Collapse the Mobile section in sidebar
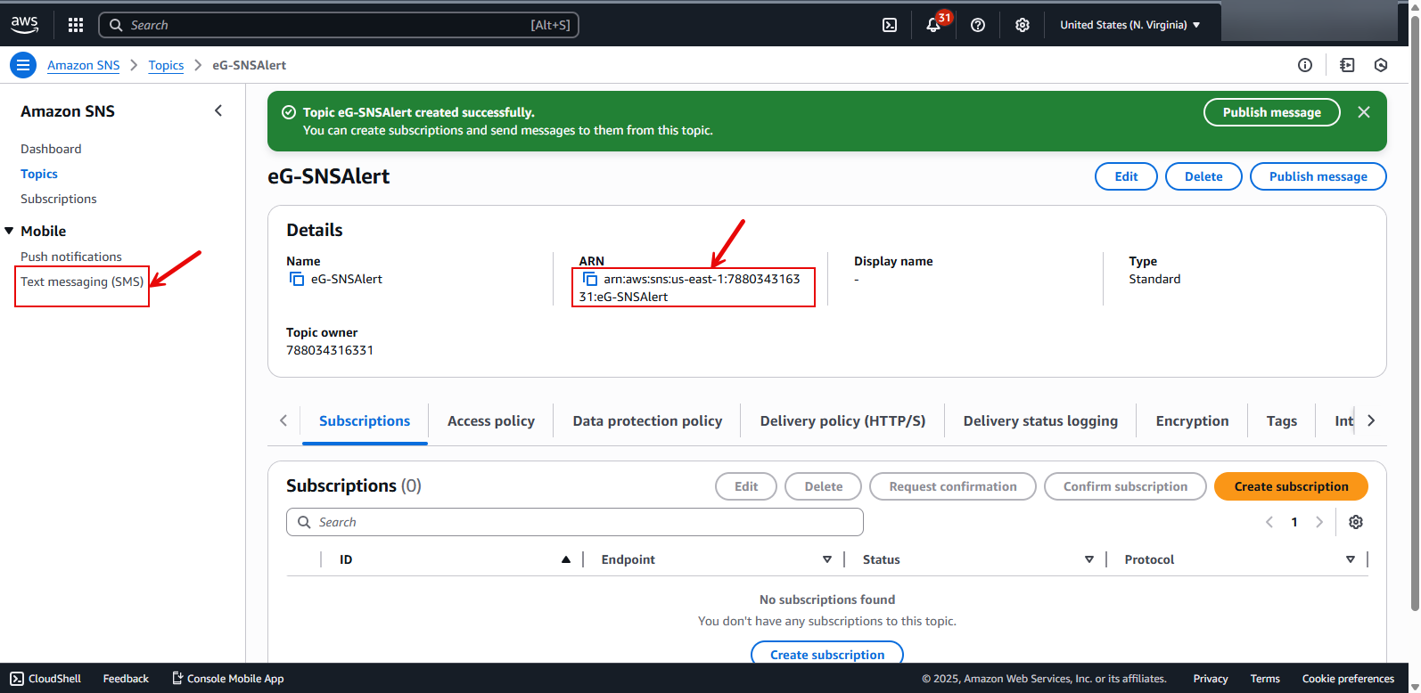1421x693 pixels. click(x=10, y=231)
